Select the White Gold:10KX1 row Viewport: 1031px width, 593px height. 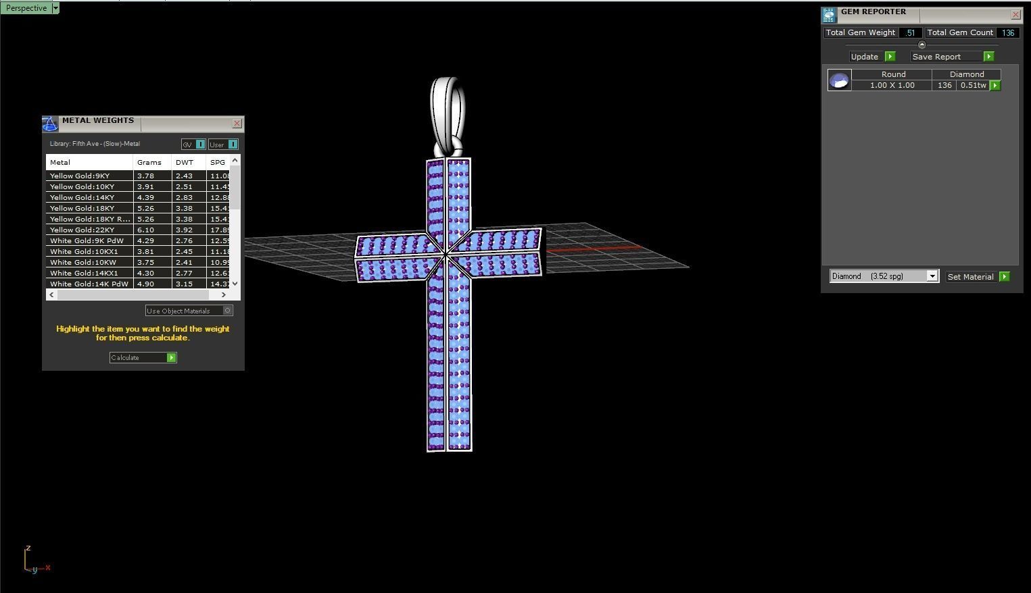click(x=139, y=251)
